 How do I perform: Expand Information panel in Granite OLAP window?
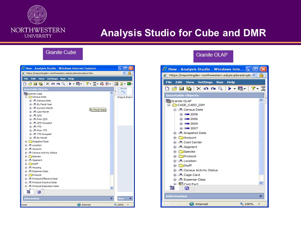click(x=261, y=196)
